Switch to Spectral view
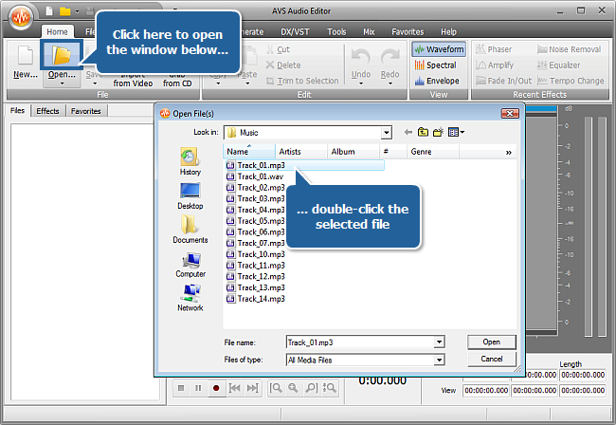The width and height of the screenshot is (616, 425). point(436,65)
